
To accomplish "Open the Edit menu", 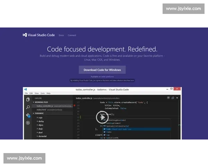I will click(x=31, y=93).
